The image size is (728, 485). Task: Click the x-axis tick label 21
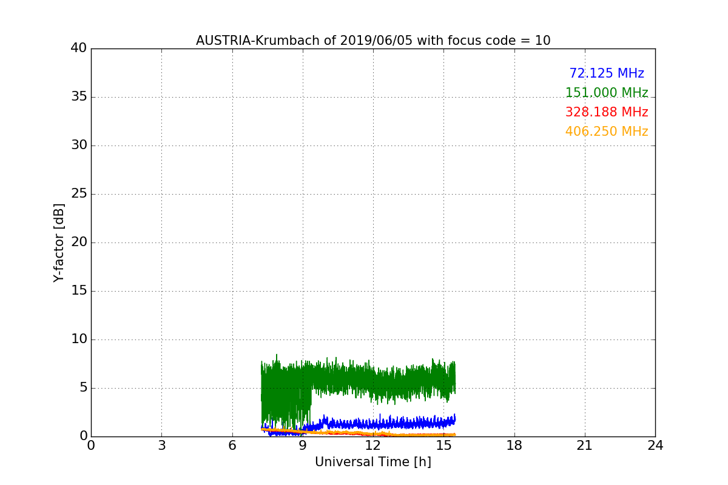tap(585, 446)
